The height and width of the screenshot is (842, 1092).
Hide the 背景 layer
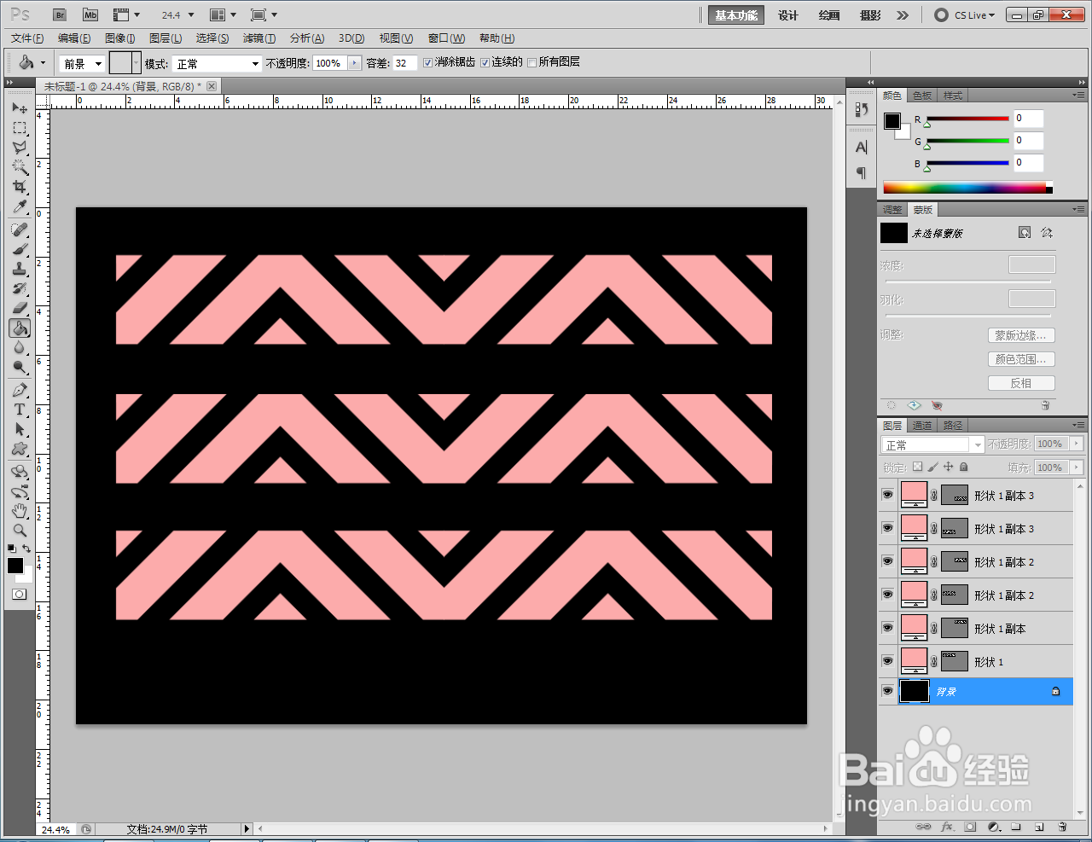click(x=887, y=691)
